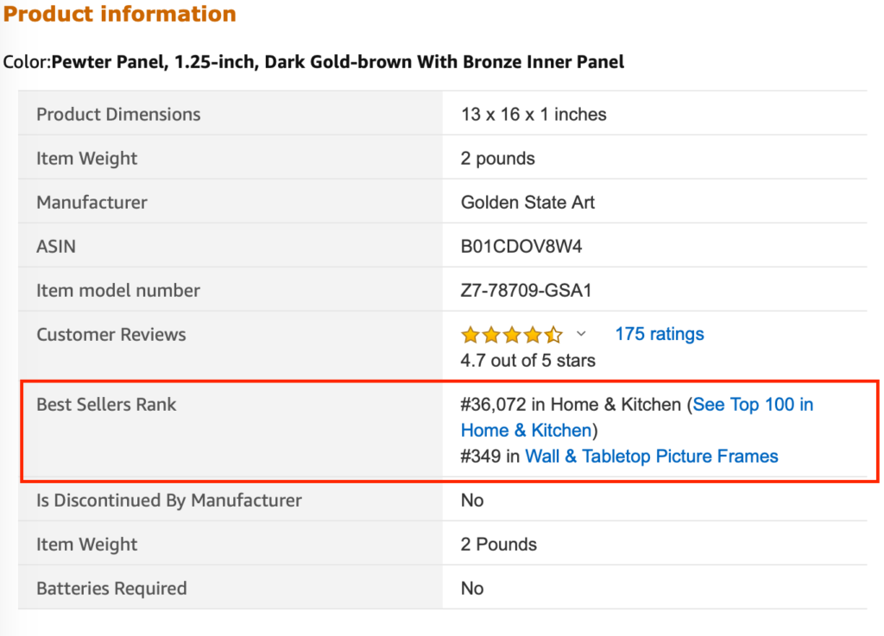Click the Customer Reviews label
Image resolution: width=884 pixels, height=636 pixels.
(111, 335)
